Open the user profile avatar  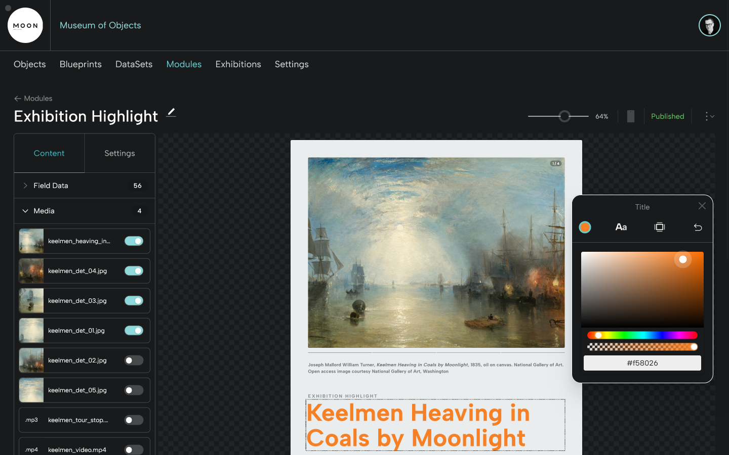point(709,25)
